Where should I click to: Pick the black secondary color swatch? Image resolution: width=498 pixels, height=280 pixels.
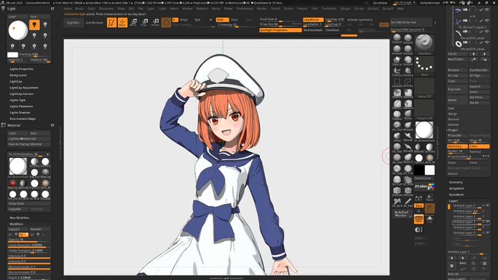(x=419, y=170)
